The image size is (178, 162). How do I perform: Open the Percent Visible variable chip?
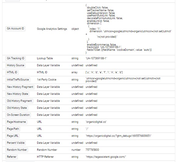pos(16,143)
